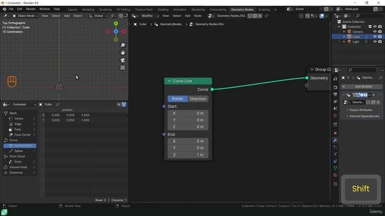Remove the modifier with its X icon
Image resolution: width=385 pixels, height=216 pixels.
pyautogui.click(x=374, y=95)
